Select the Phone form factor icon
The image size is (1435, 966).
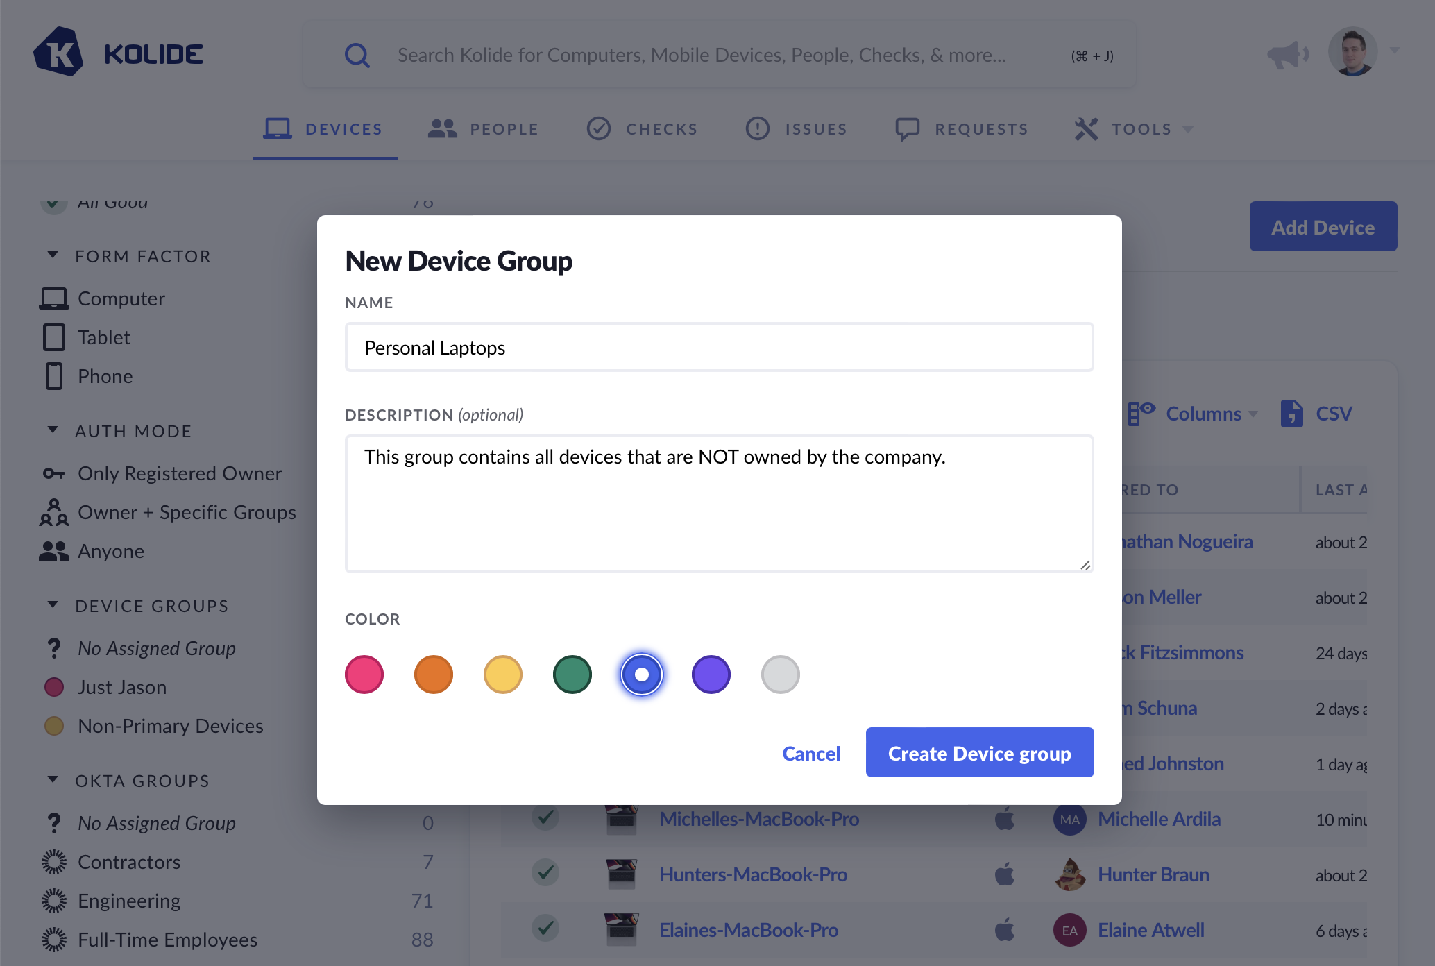(54, 376)
